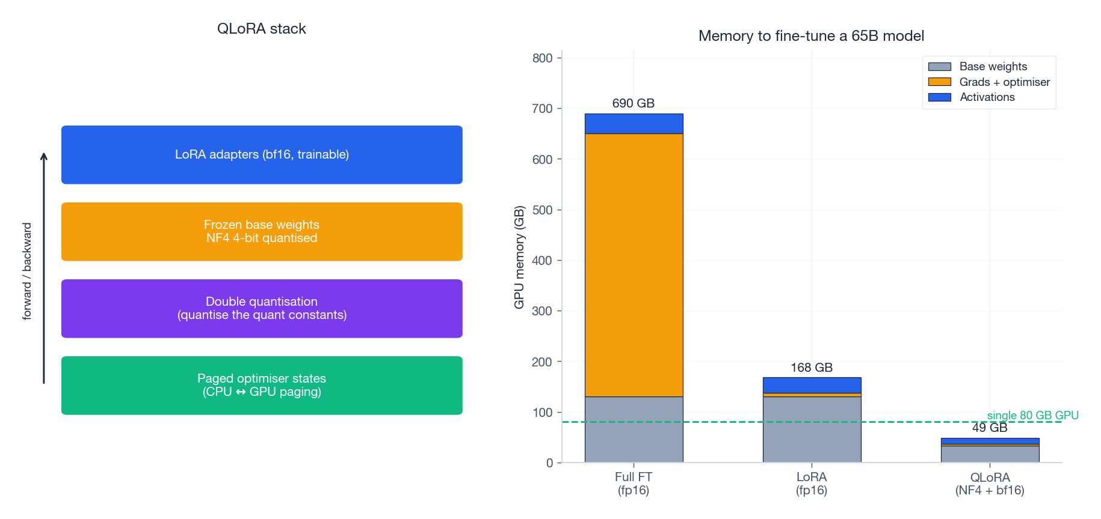Click the 168 GB bar label

pyautogui.click(x=812, y=368)
